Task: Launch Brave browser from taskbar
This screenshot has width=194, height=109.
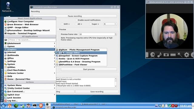Action: [x=41, y=106]
